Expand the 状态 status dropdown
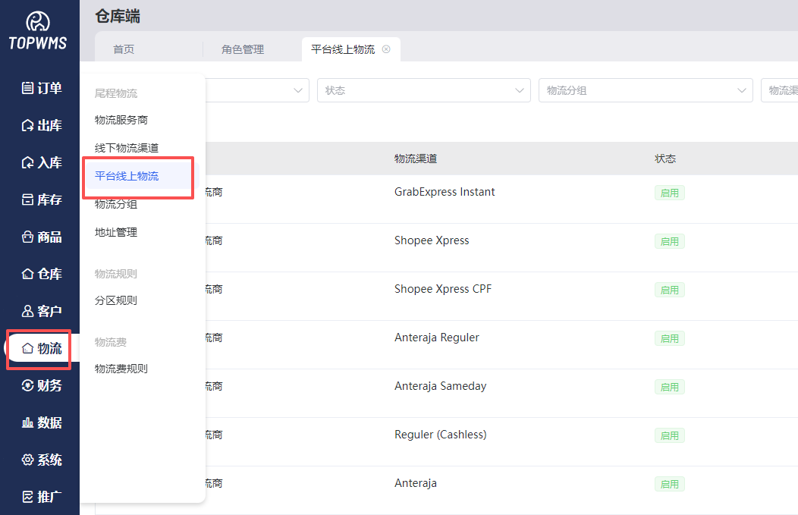This screenshot has width=798, height=515. 423,90
